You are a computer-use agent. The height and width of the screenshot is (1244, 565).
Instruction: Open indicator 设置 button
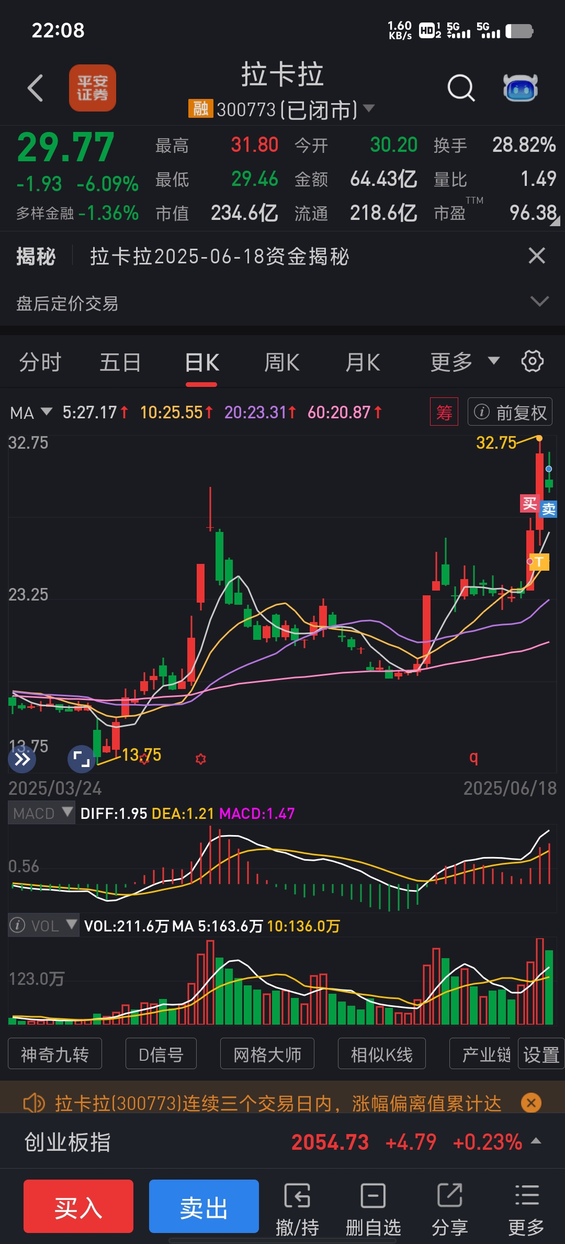pyautogui.click(x=541, y=1053)
